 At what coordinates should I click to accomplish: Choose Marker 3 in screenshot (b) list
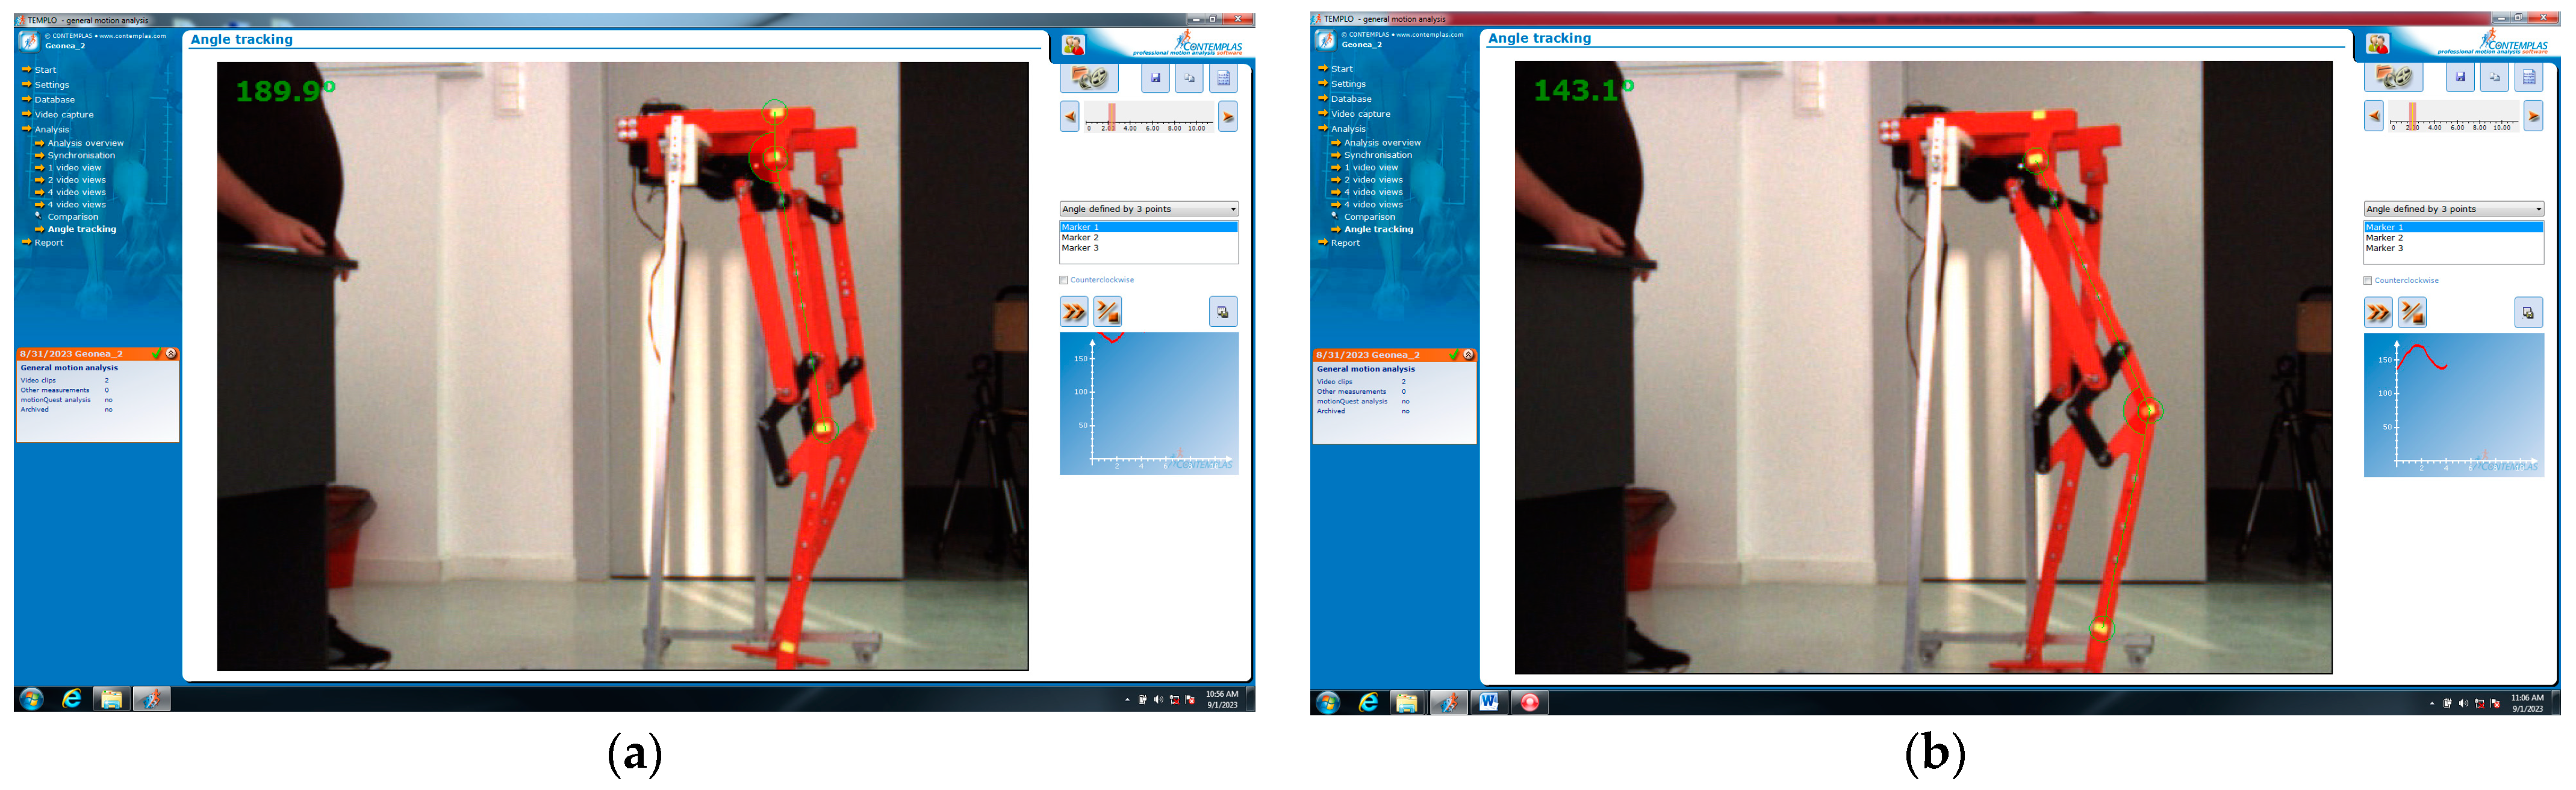2384,248
